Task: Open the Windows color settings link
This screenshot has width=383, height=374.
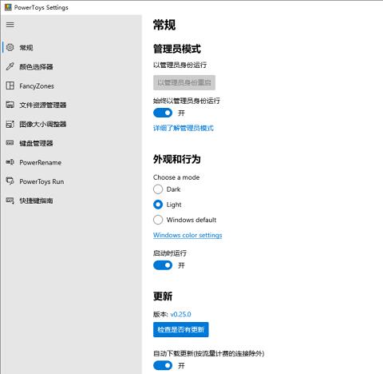Action: [x=188, y=235]
